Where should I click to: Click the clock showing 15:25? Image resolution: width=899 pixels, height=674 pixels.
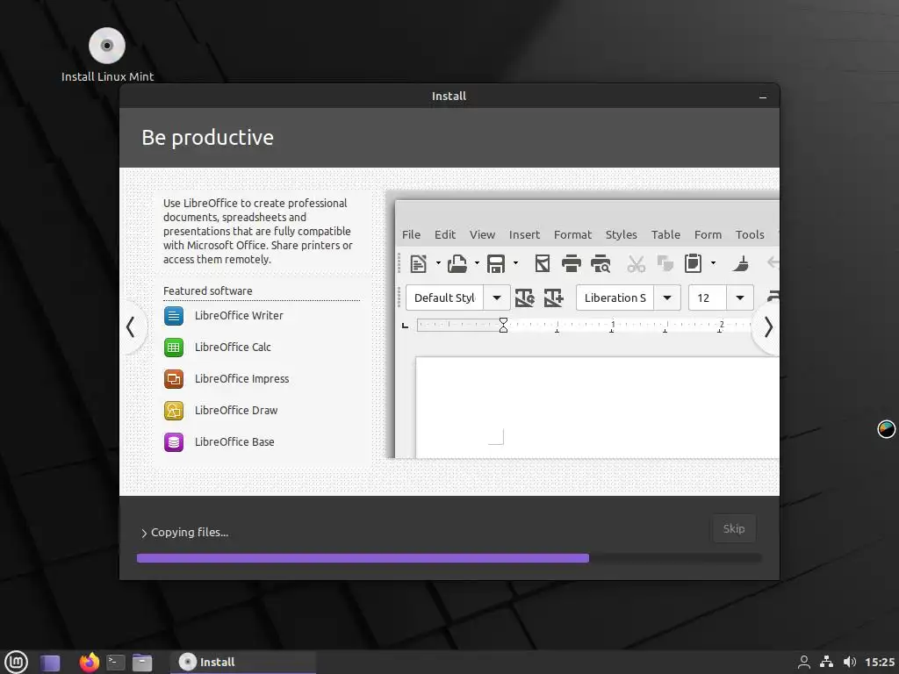tap(880, 663)
